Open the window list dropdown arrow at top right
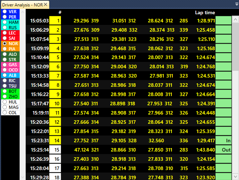 coord(235,5)
